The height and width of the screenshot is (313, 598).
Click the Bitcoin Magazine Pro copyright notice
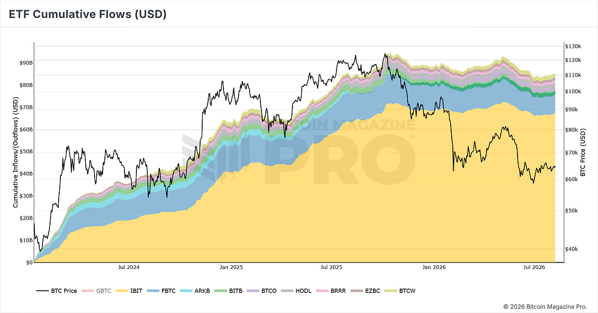[545, 306]
